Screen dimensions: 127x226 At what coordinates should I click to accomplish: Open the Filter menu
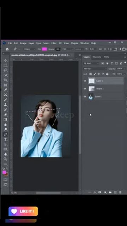click(x=54, y=43)
